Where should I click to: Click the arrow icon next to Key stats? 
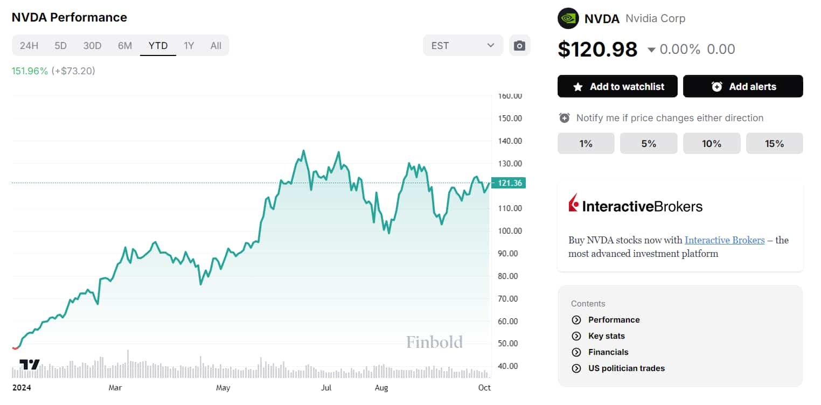[x=576, y=336]
